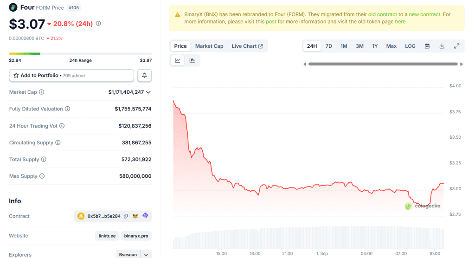Click the price alert bell icon

click(x=145, y=76)
